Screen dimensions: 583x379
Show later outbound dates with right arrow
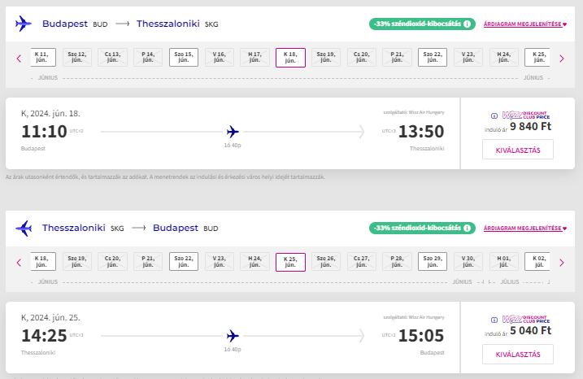coord(562,59)
